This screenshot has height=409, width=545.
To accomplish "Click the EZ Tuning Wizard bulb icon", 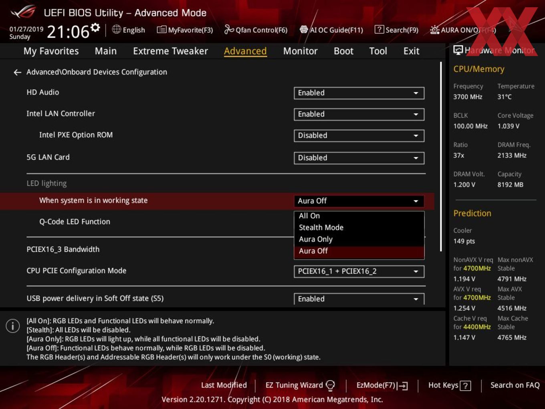I will click(x=330, y=385).
